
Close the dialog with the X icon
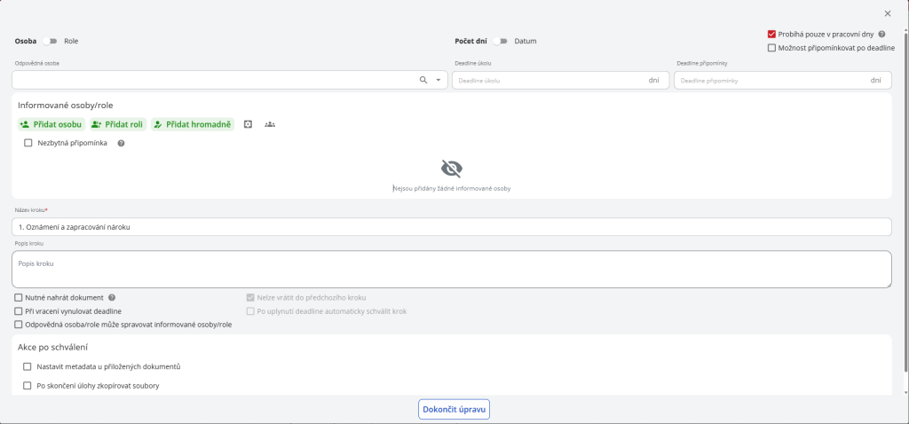888,13
